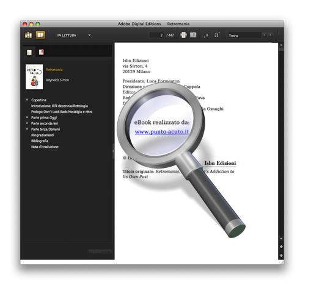
Task: Select the author name Reynolds Simon
Action: coord(57,80)
